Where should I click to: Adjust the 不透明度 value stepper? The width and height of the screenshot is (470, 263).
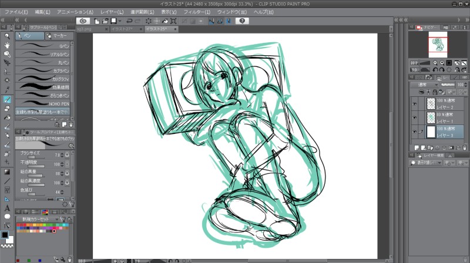pyautogui.click(x=62, y=164)
